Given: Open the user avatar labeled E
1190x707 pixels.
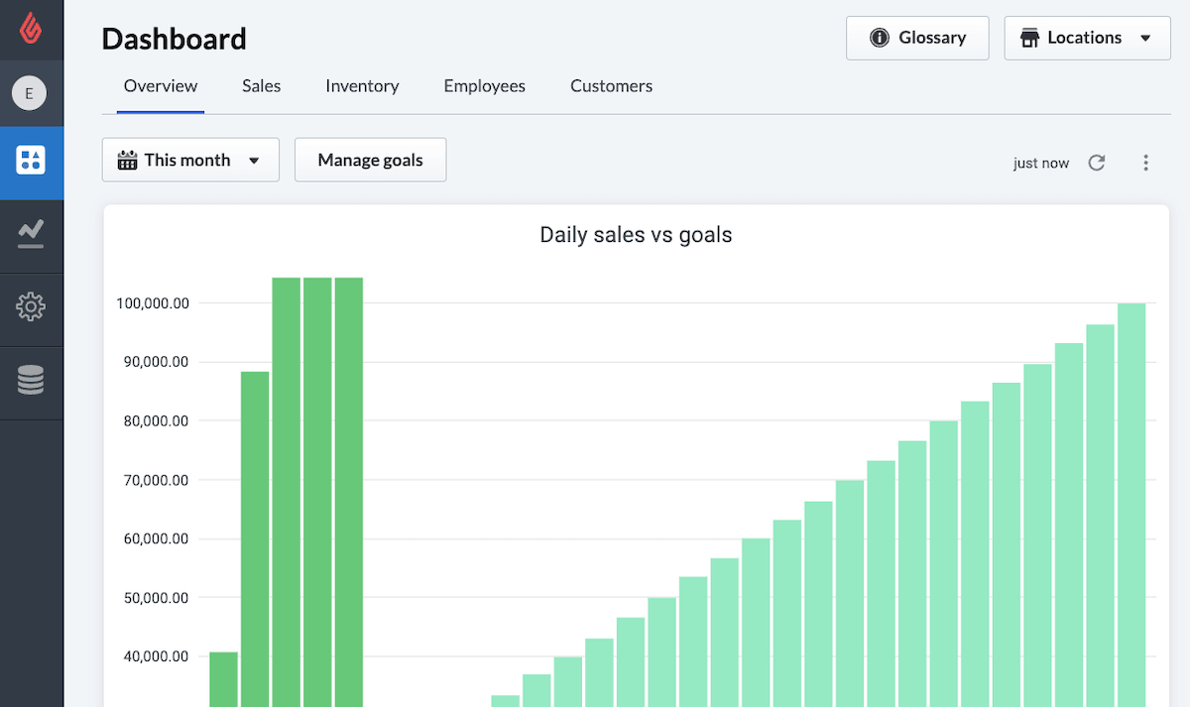Looking at the screenshot, I should pyautogui.click(x=29, y=93).
